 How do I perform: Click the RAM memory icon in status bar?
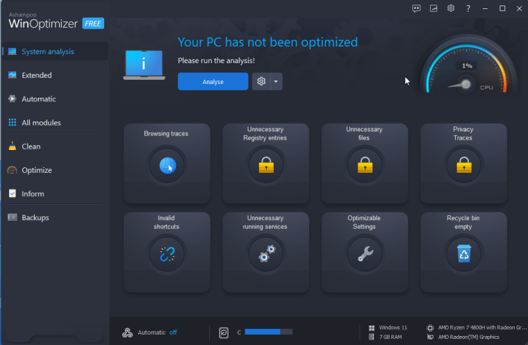[372, 337]
